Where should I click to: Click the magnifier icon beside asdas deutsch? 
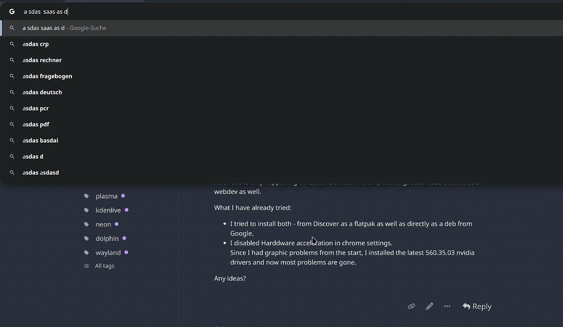(x=12, y=92)
